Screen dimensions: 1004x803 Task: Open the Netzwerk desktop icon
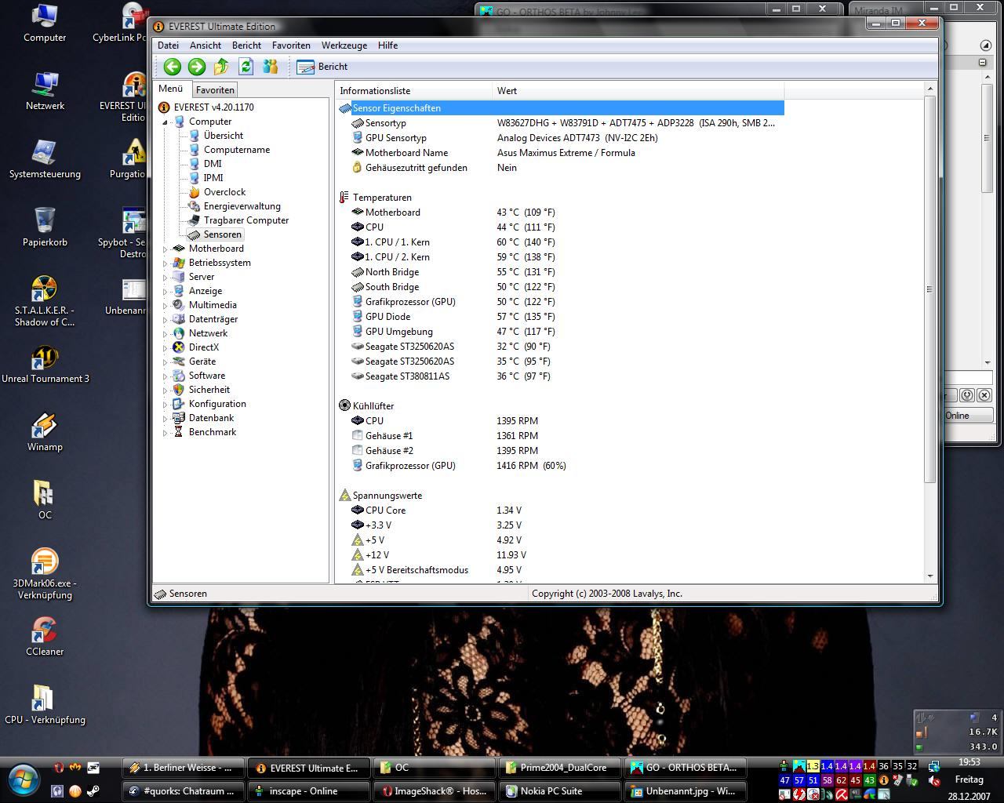tap(45, 91)
